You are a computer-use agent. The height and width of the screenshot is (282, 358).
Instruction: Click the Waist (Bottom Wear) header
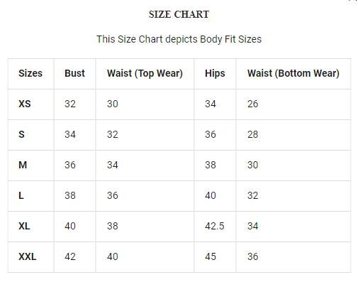293,73
